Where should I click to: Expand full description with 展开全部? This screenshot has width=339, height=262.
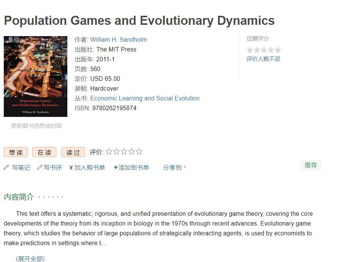(30, 259)
